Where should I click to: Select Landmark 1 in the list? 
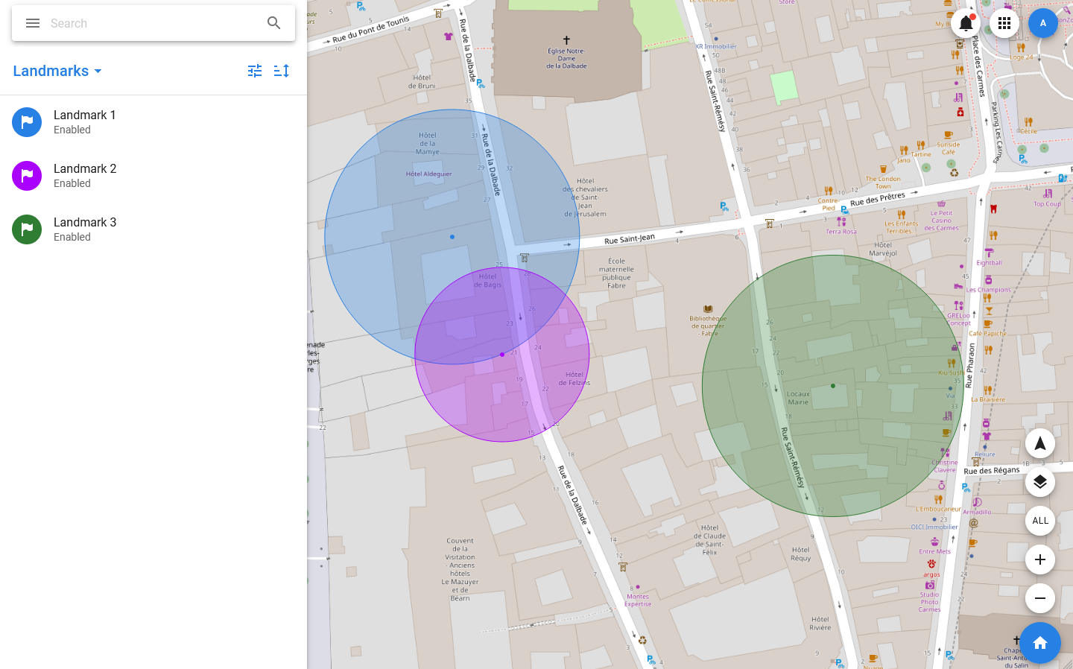[x=85, y=122]
